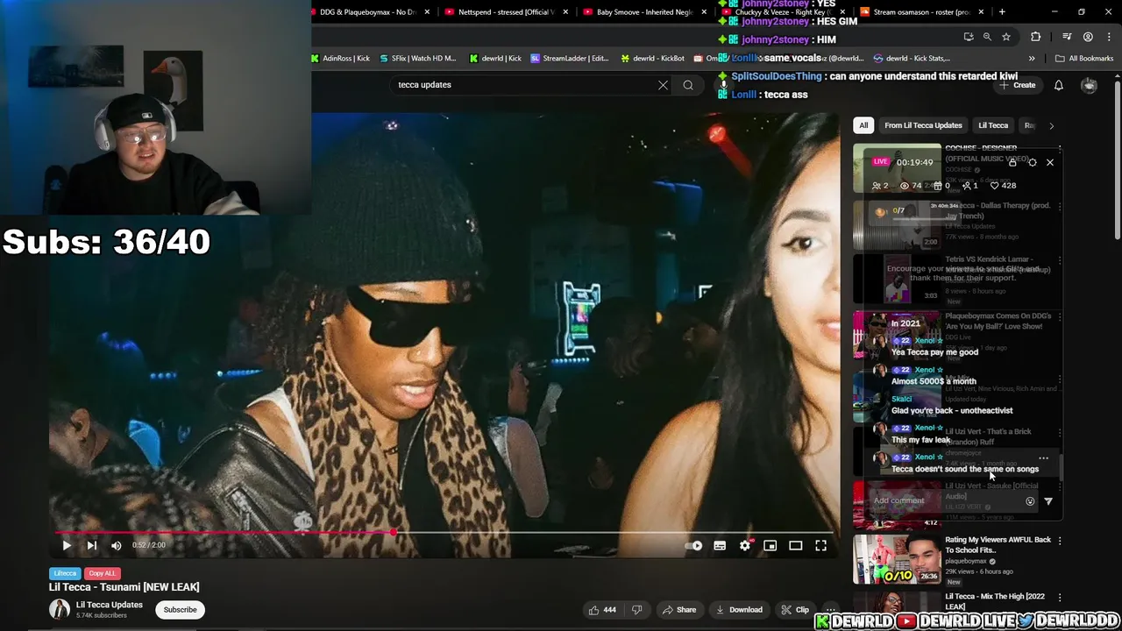The image size is (1122, 631).
Task: Submit search with magnifier button
Action: [x=688, y=85]
